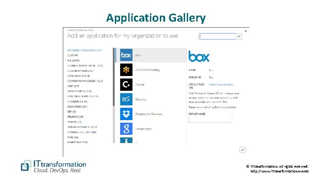Select the Education category

[x=78, y=107]
